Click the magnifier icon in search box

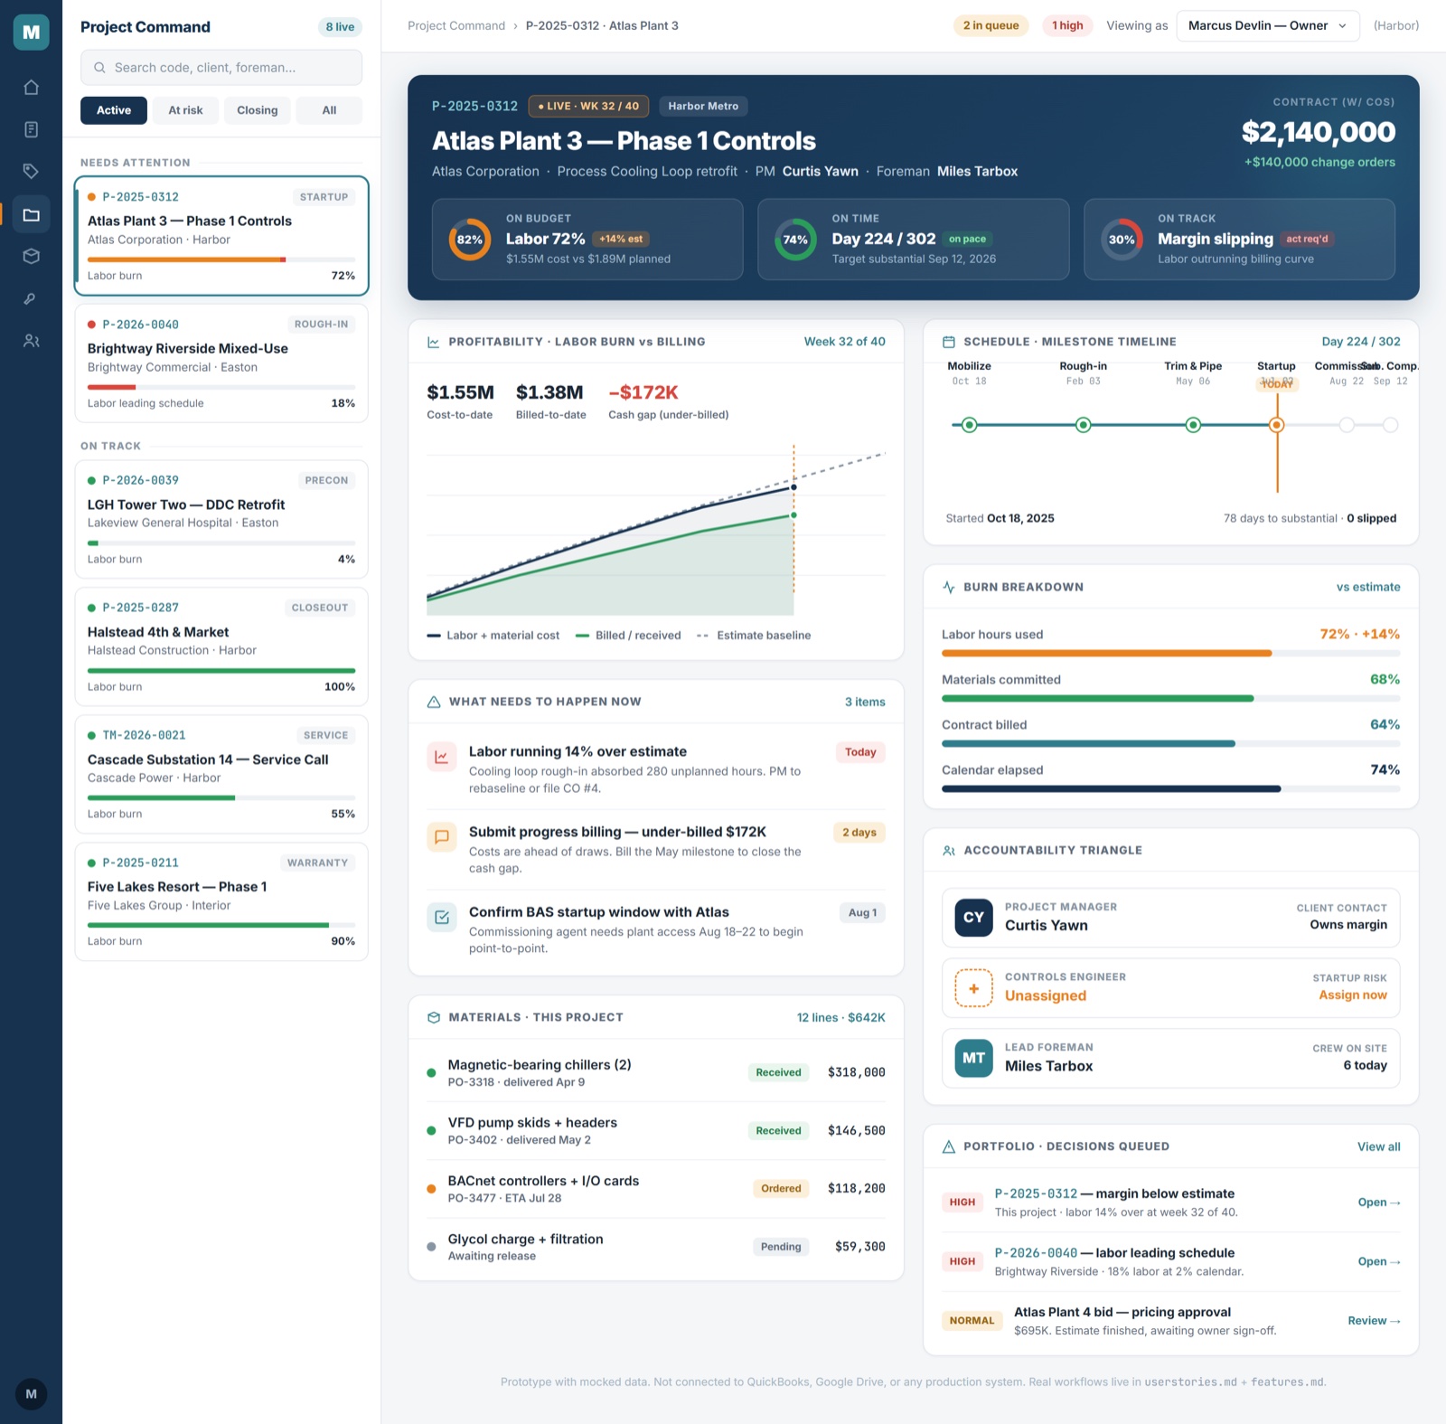[99, 68]
